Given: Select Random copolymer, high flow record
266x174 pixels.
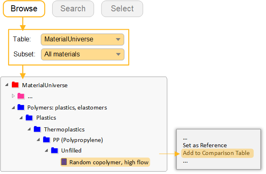Looking at the screenshot, I should [109, 162].
